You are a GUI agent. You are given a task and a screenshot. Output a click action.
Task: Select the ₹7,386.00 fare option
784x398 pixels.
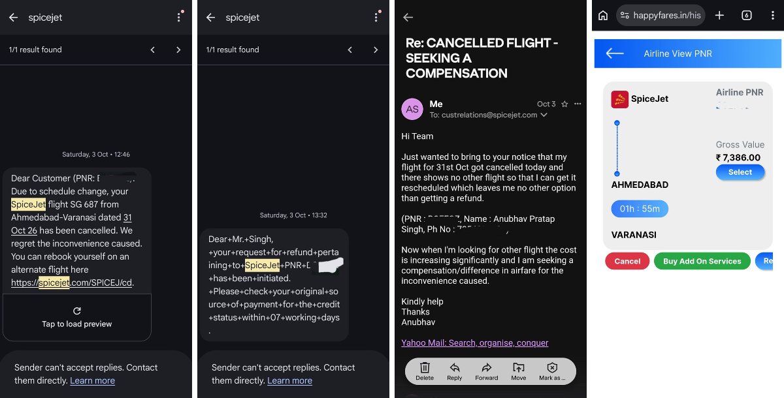[740, 172]
